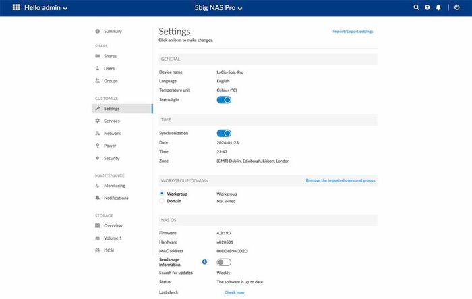Open the apps grid icon
Image resolution: width=472 pixels, height=299 pixels.
[x=16, y=7]
